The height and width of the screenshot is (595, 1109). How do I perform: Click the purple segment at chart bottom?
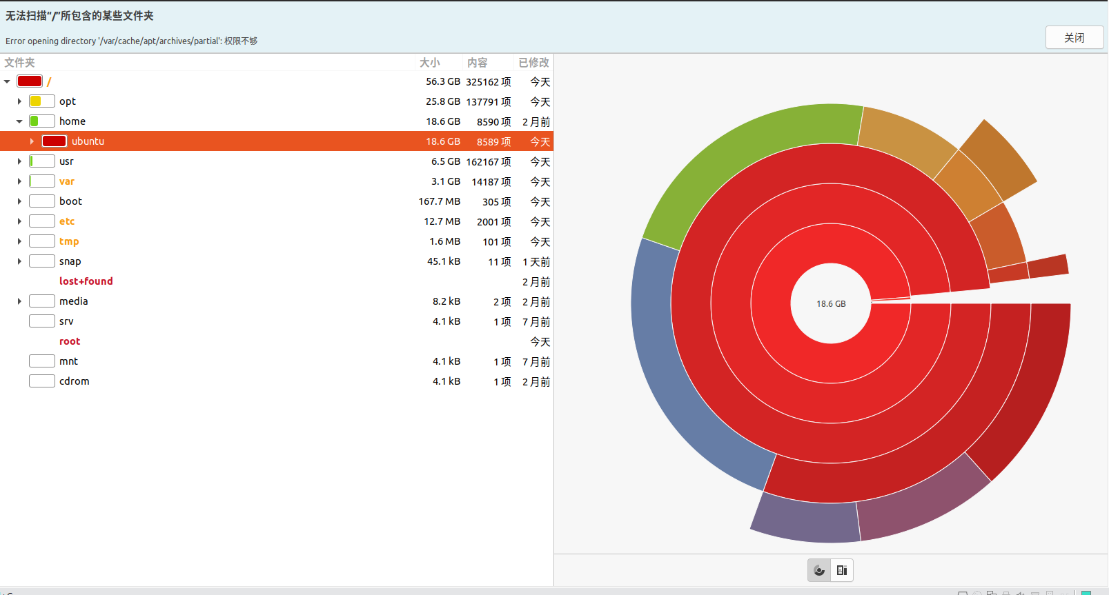(x=807, y=519)
